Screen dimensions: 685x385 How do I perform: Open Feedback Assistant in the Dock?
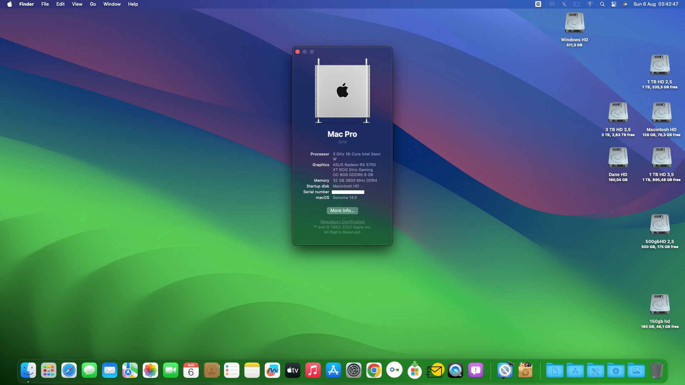pyautogui.click(x=476, y=371)
